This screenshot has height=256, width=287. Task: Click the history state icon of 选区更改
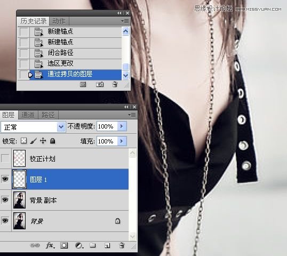(x=38, y=63)
